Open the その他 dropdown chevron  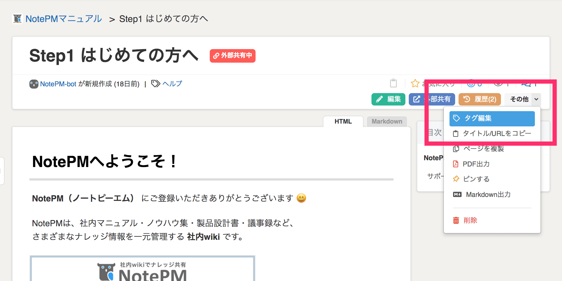(536, 99)
